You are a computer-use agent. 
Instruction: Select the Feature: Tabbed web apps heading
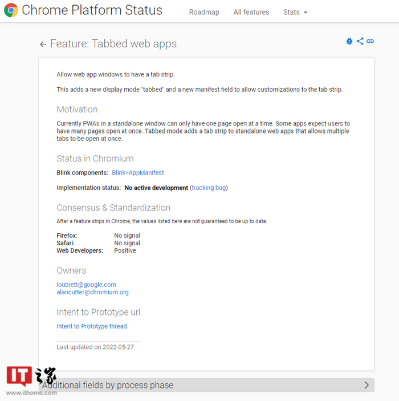point(113,44)
